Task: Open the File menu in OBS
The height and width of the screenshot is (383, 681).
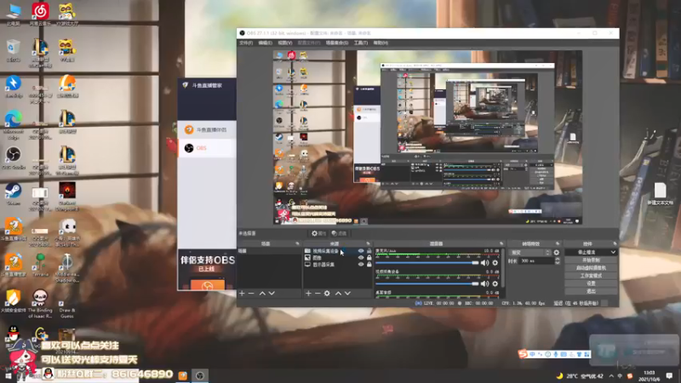Action: point(246,43)
